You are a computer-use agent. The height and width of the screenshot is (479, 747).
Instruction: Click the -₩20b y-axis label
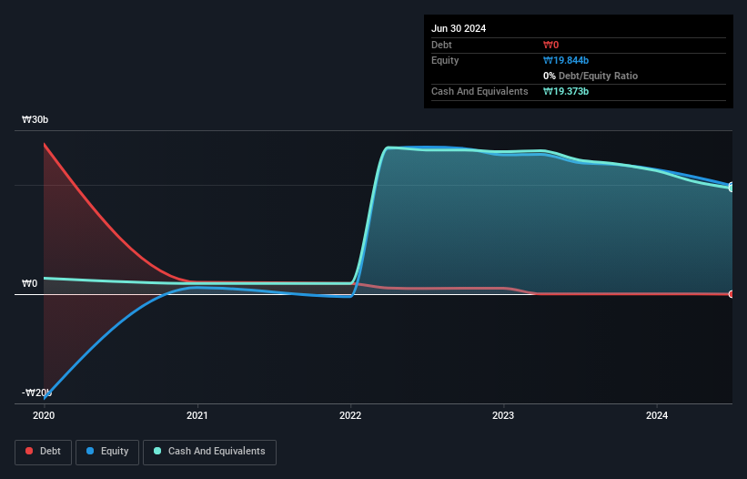tap(36, 392)
